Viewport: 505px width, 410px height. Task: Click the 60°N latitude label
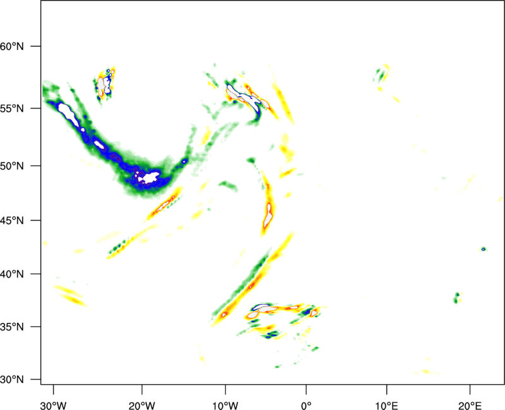(12, 46)
